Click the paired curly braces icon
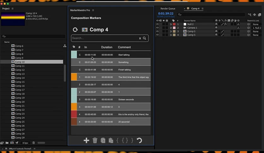This screenshot has height=153, width=264. click(x=125, y=140)
